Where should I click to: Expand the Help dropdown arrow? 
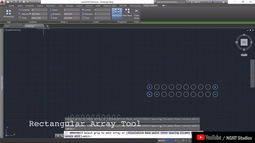226,2
